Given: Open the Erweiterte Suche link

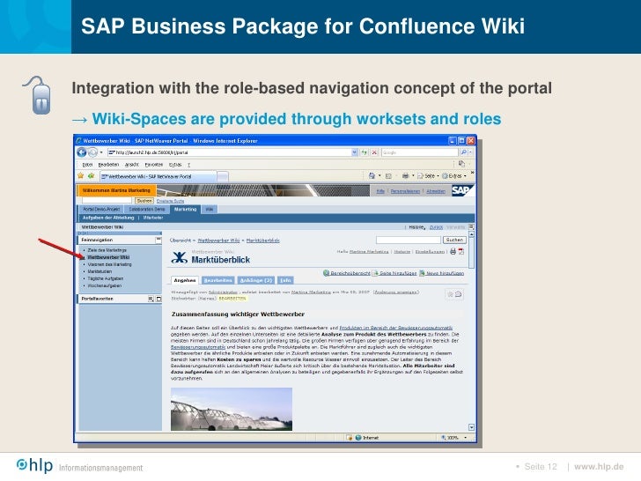Looking at the screenshot, I should (x=170, y=201).
